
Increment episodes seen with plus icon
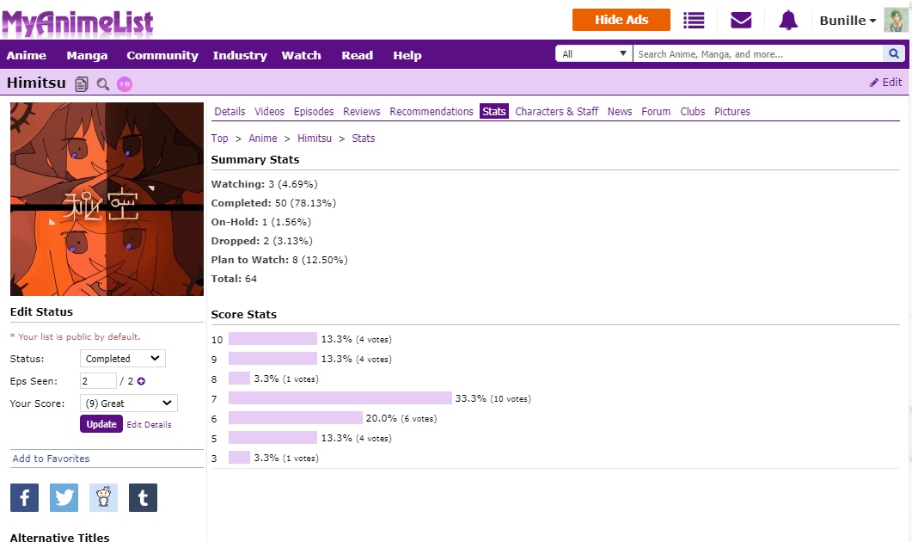[141, 381]
